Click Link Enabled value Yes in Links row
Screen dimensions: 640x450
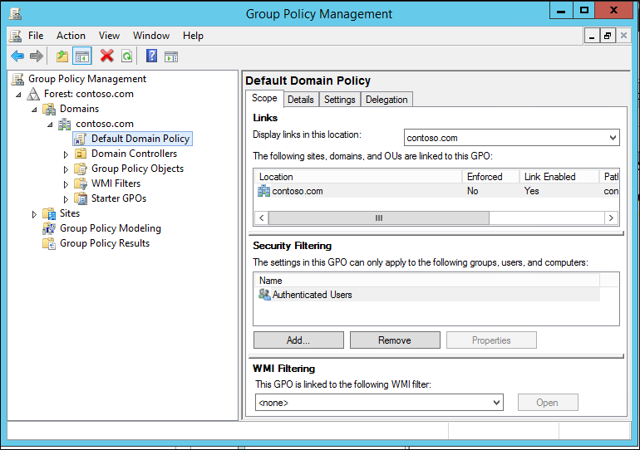coord(531,191)
